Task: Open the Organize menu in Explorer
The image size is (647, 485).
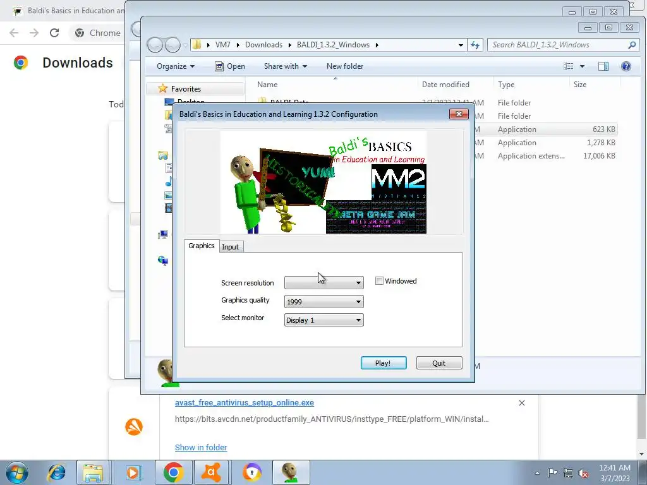Action: (176, 66)
